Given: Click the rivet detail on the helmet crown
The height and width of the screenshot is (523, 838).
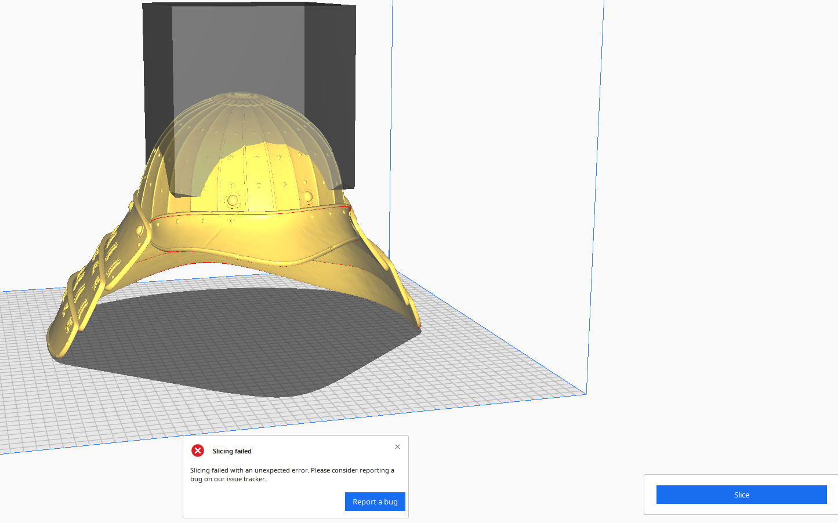Looking at the screenshot, I should coord(232,200).
